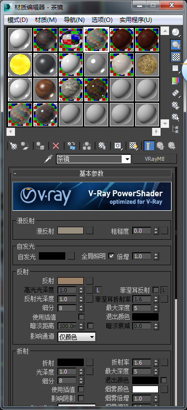The width and height of the screenshot is (187, 410).
Task: Toggle the Backlight icon in side toolbar
Action: [176, 44]
